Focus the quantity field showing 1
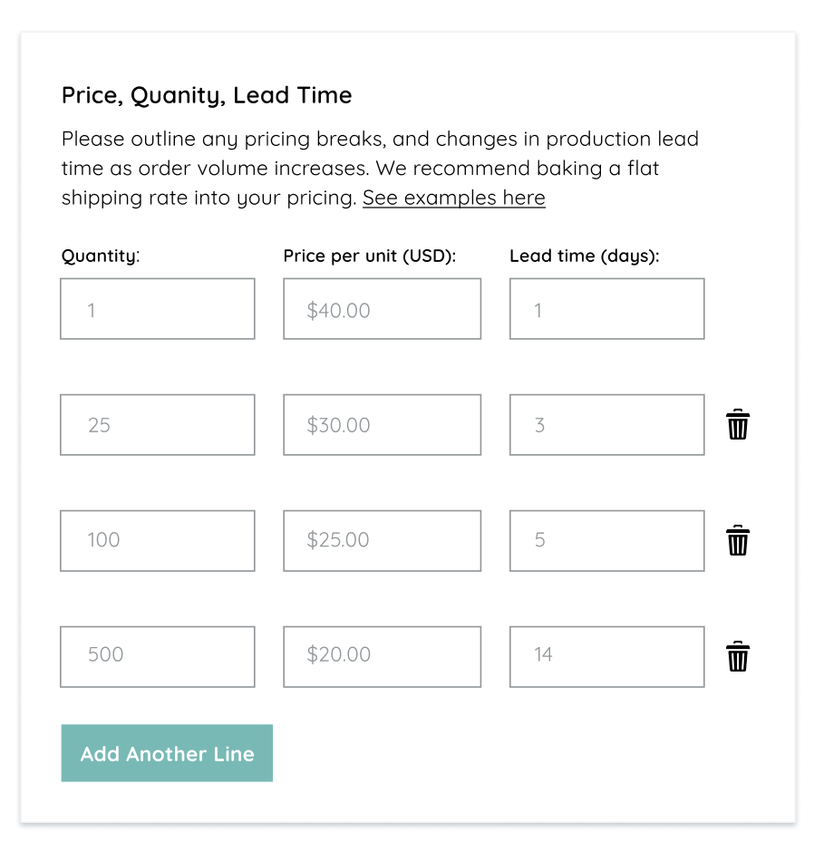Image resolution: width=814 pixels, height=841 pixels. pyautogui.click(x=158, y=309)
